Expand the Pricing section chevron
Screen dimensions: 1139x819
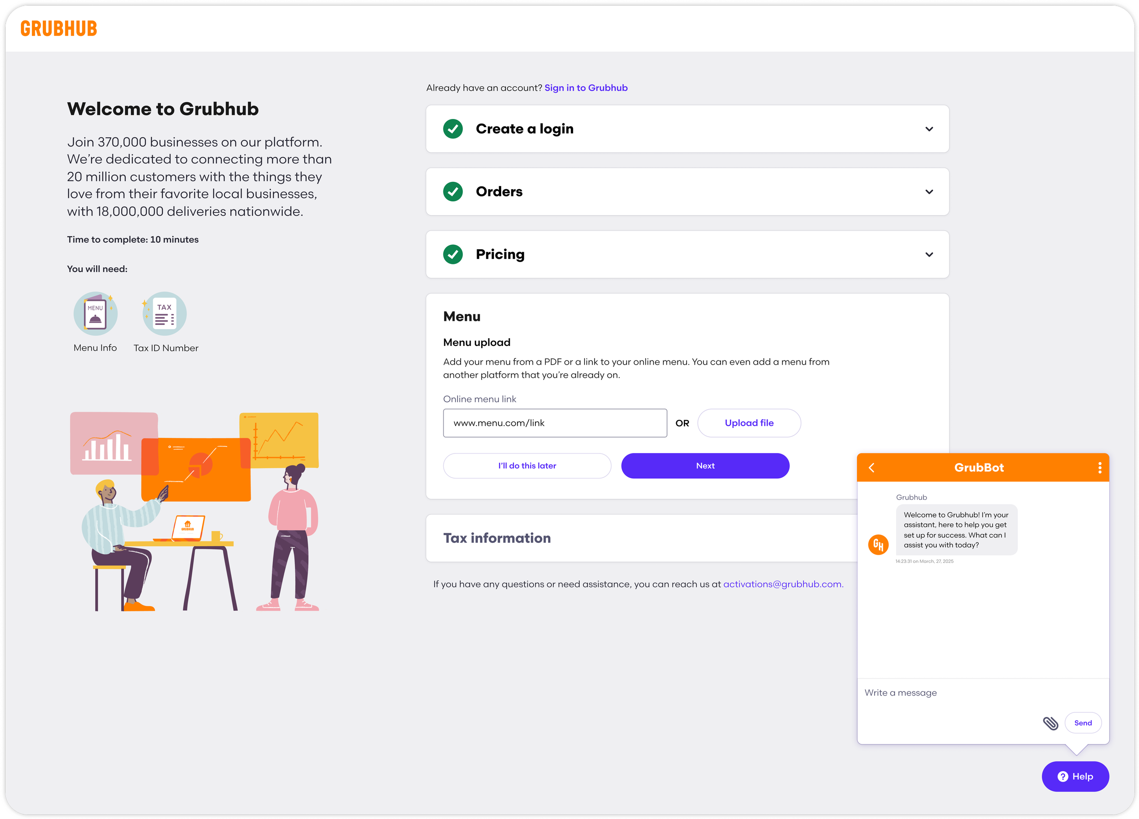click(x=929, y=255)
